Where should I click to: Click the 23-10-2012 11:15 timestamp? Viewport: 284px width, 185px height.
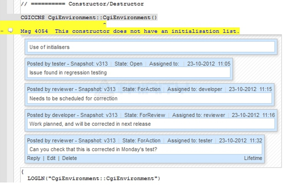250,89
